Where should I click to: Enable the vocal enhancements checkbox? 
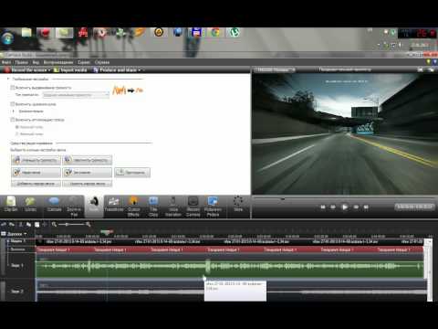(13, 120)
